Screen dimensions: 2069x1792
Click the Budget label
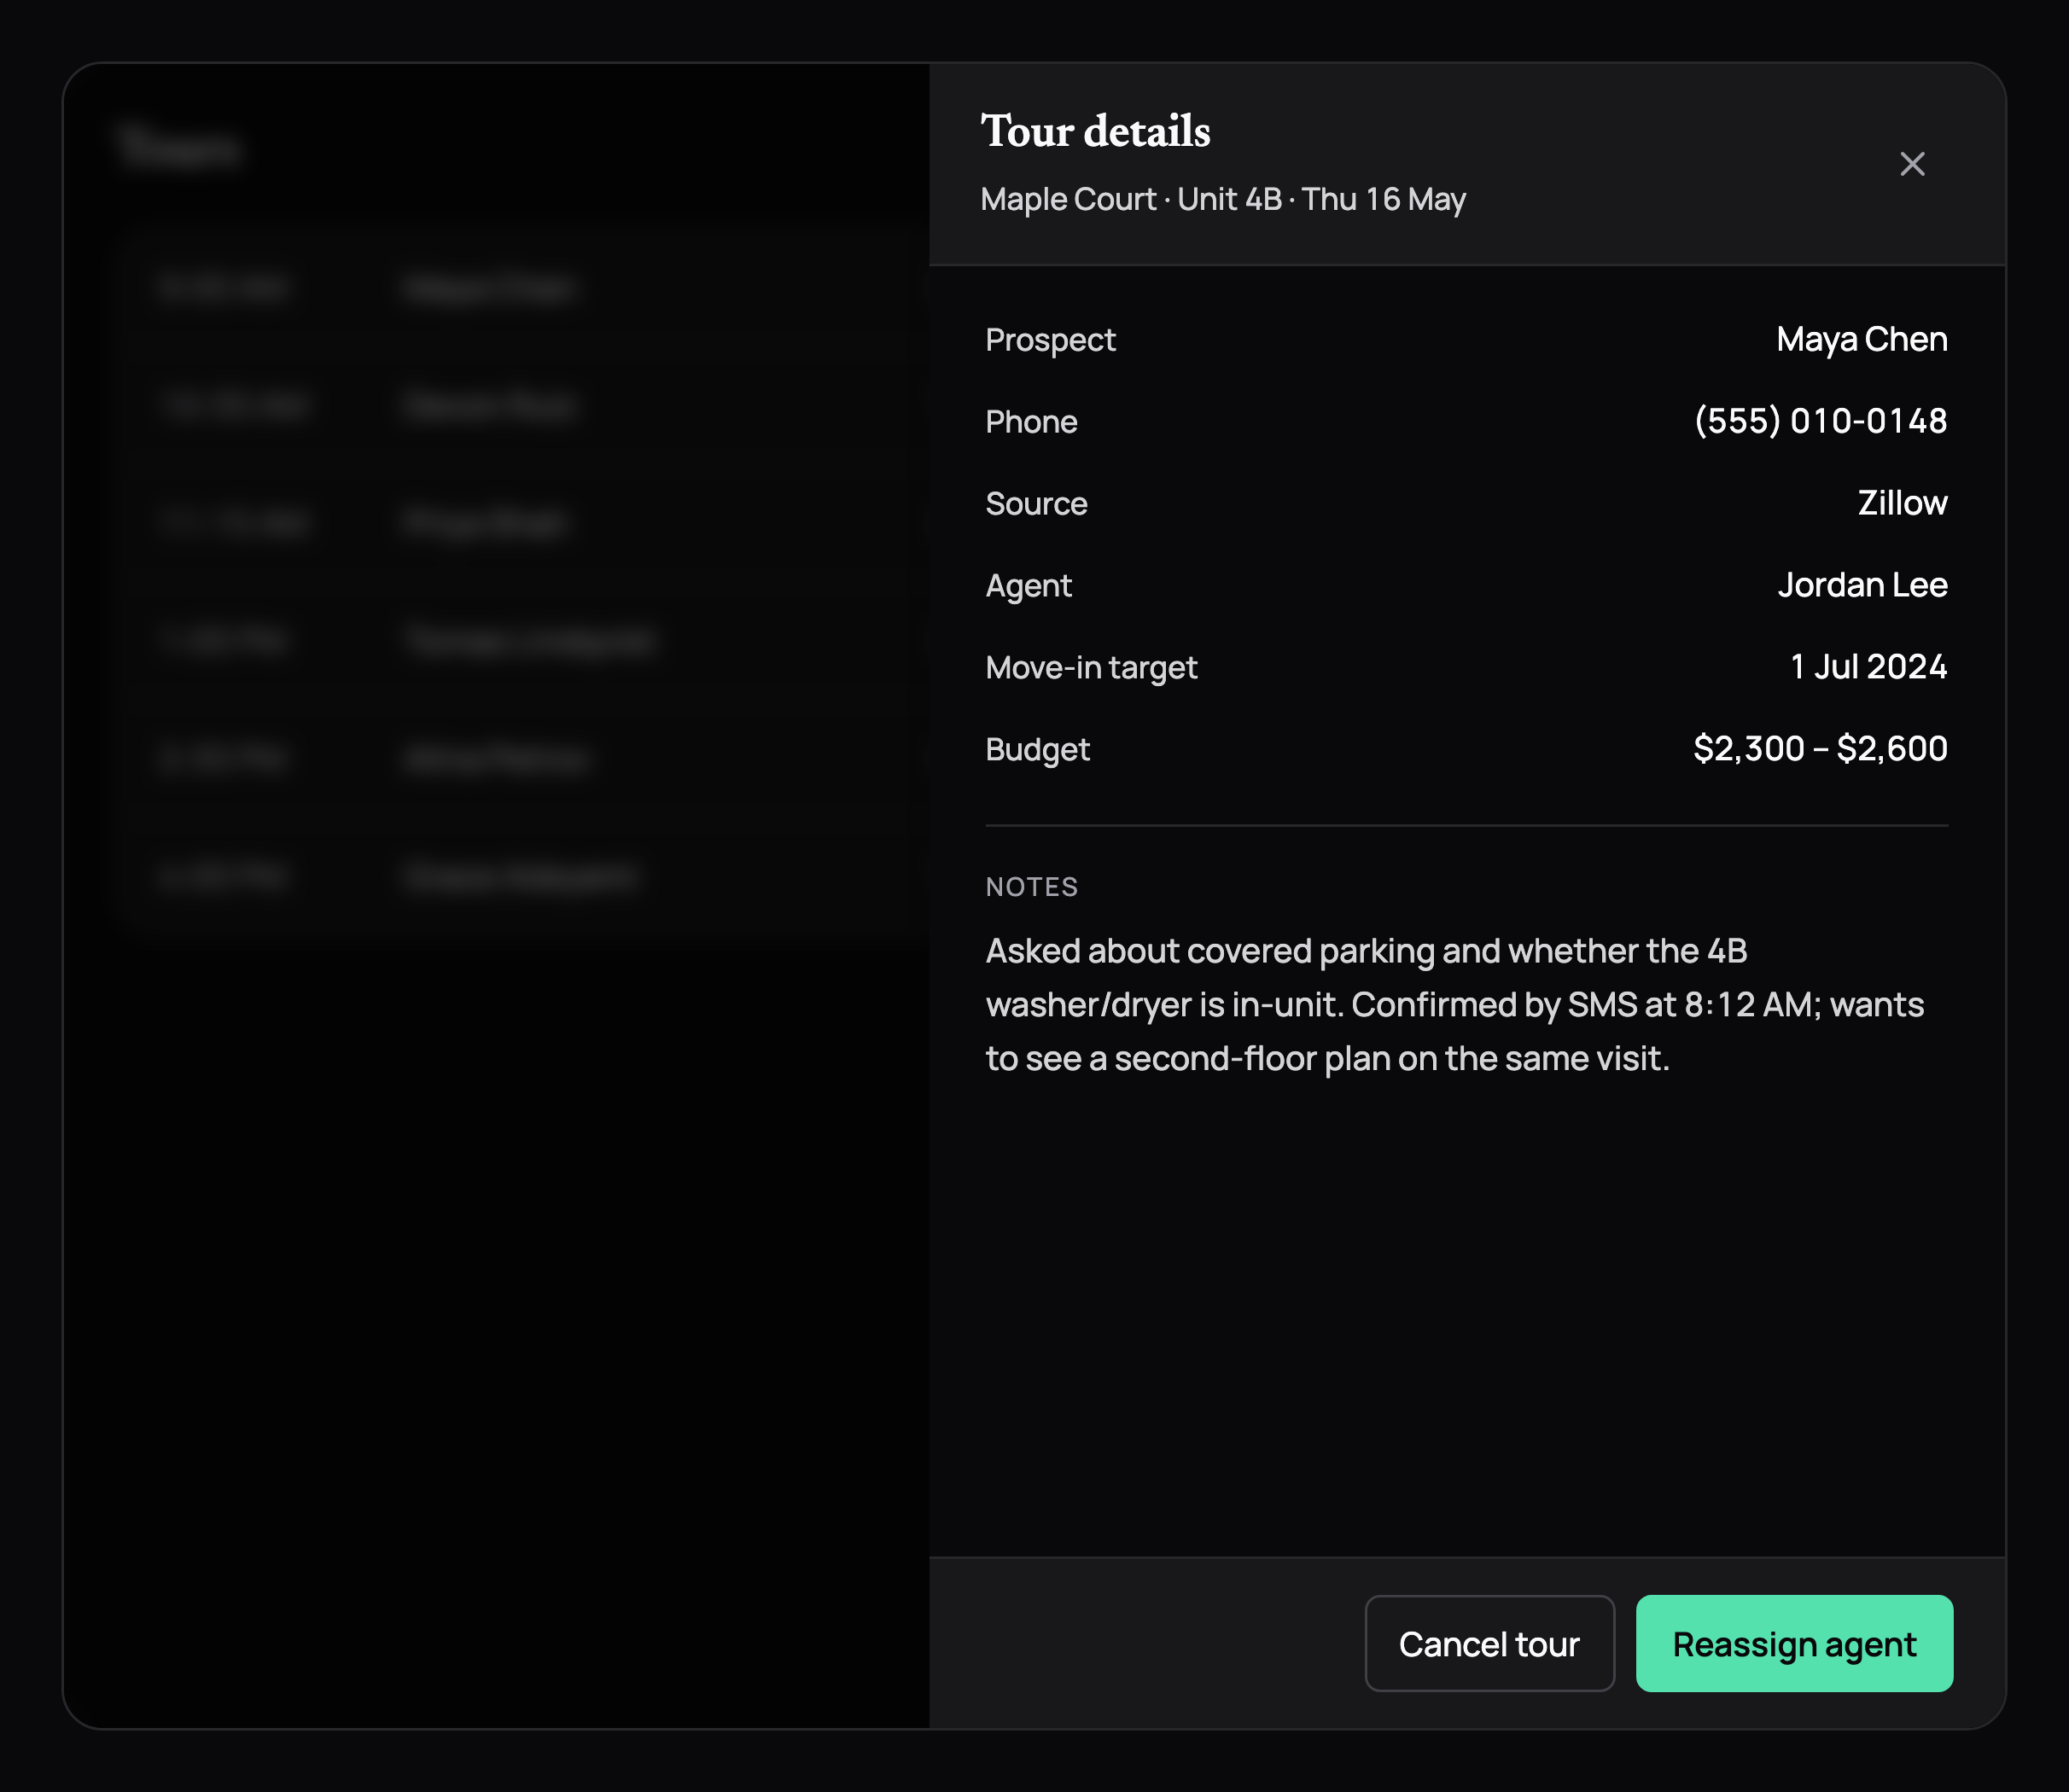[x=1037, y=750]
